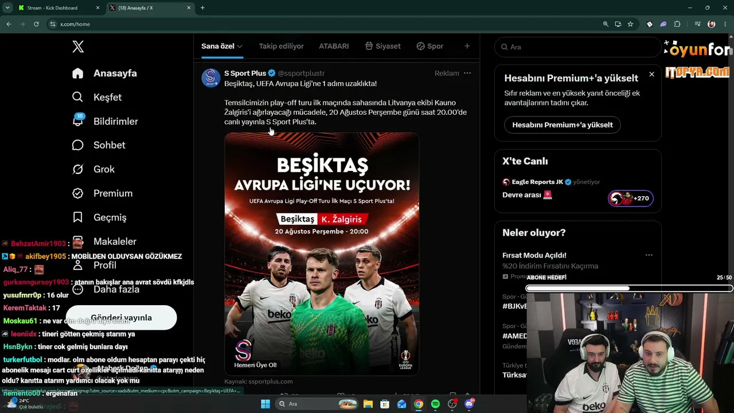Open the ATABARI timeline tab
The image size is (734, 413).
click(334, 46)
